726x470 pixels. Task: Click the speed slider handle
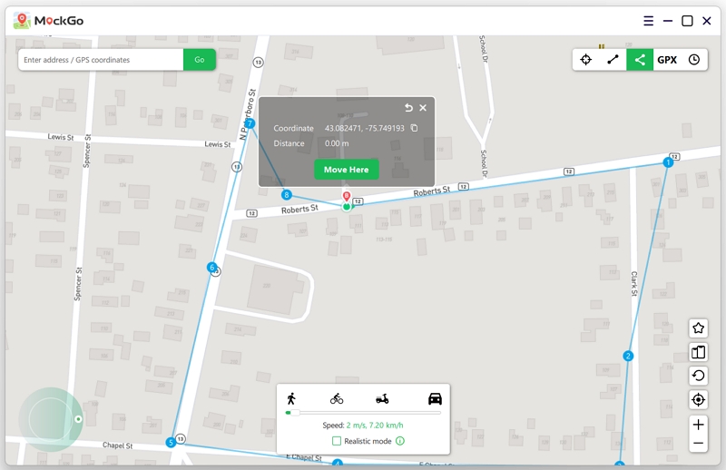[294, 413]
